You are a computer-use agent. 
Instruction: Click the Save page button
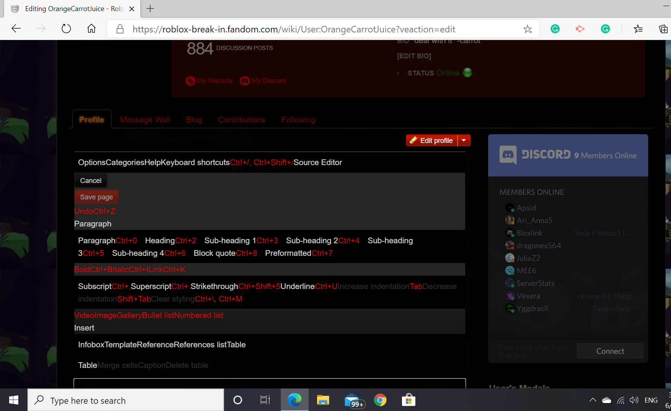[96, 197]
